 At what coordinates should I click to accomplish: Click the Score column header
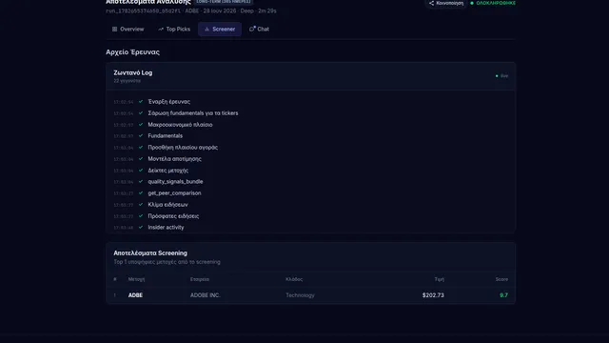pos(501,279)
